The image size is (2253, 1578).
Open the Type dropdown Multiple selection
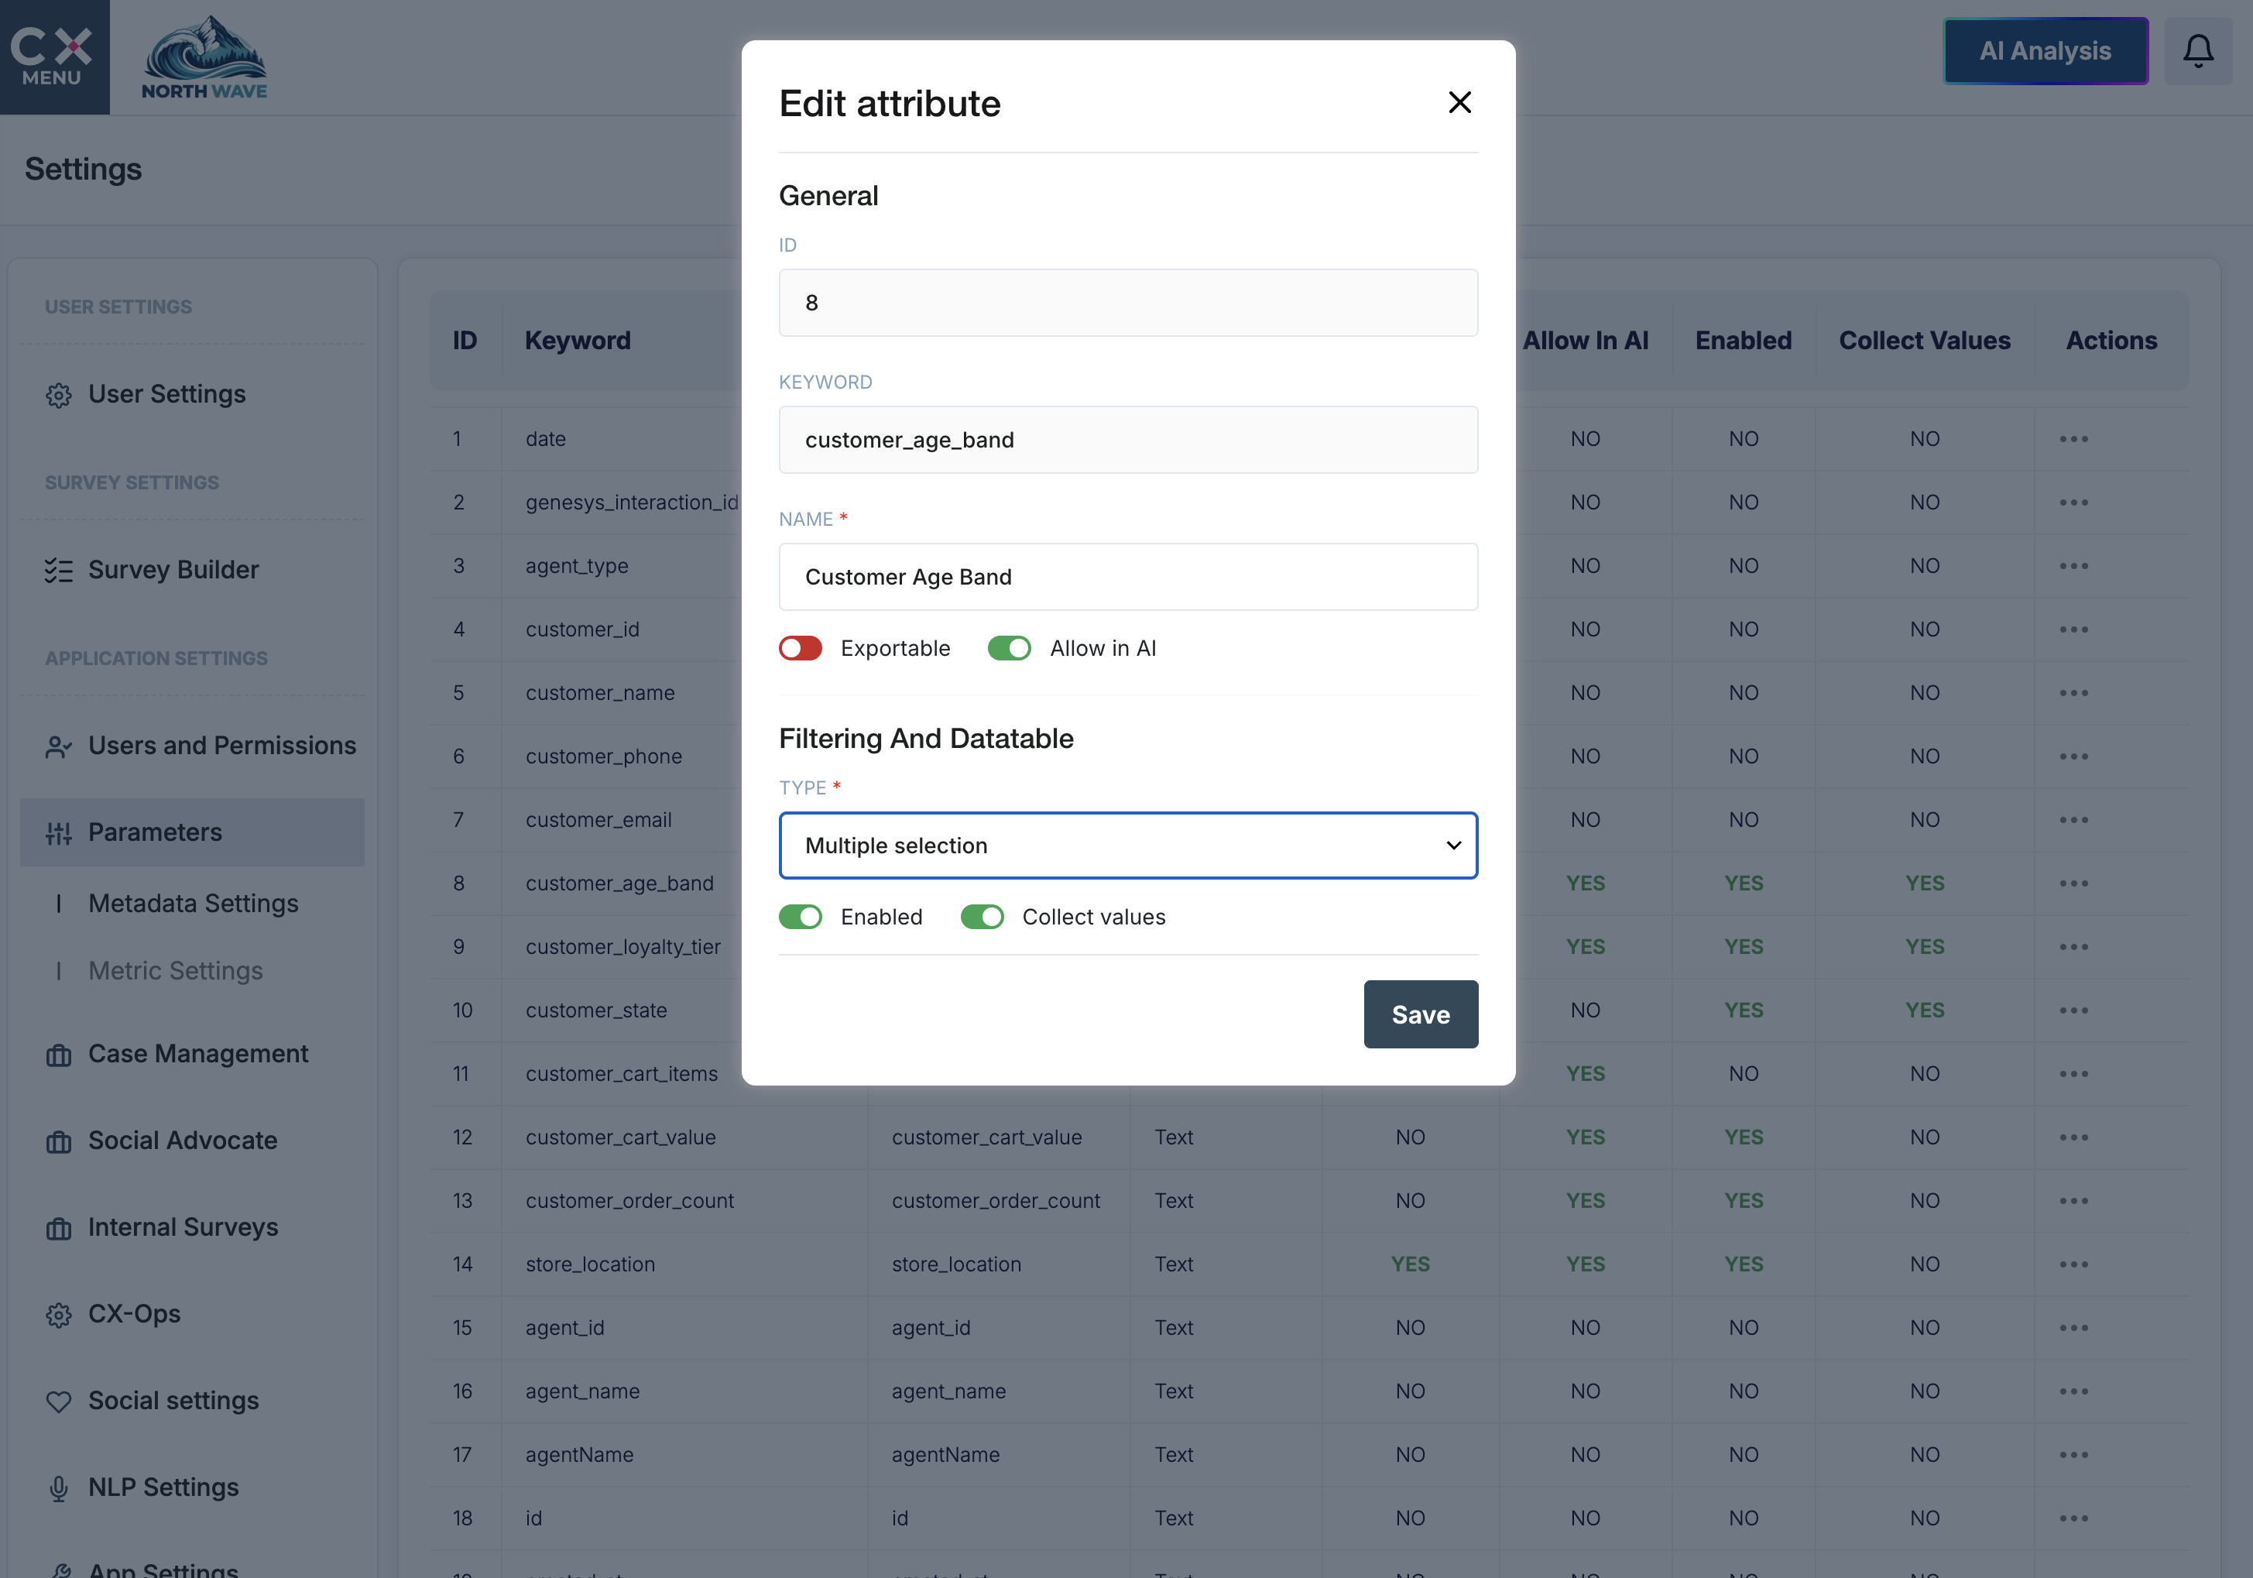(x=1127, y=845)
